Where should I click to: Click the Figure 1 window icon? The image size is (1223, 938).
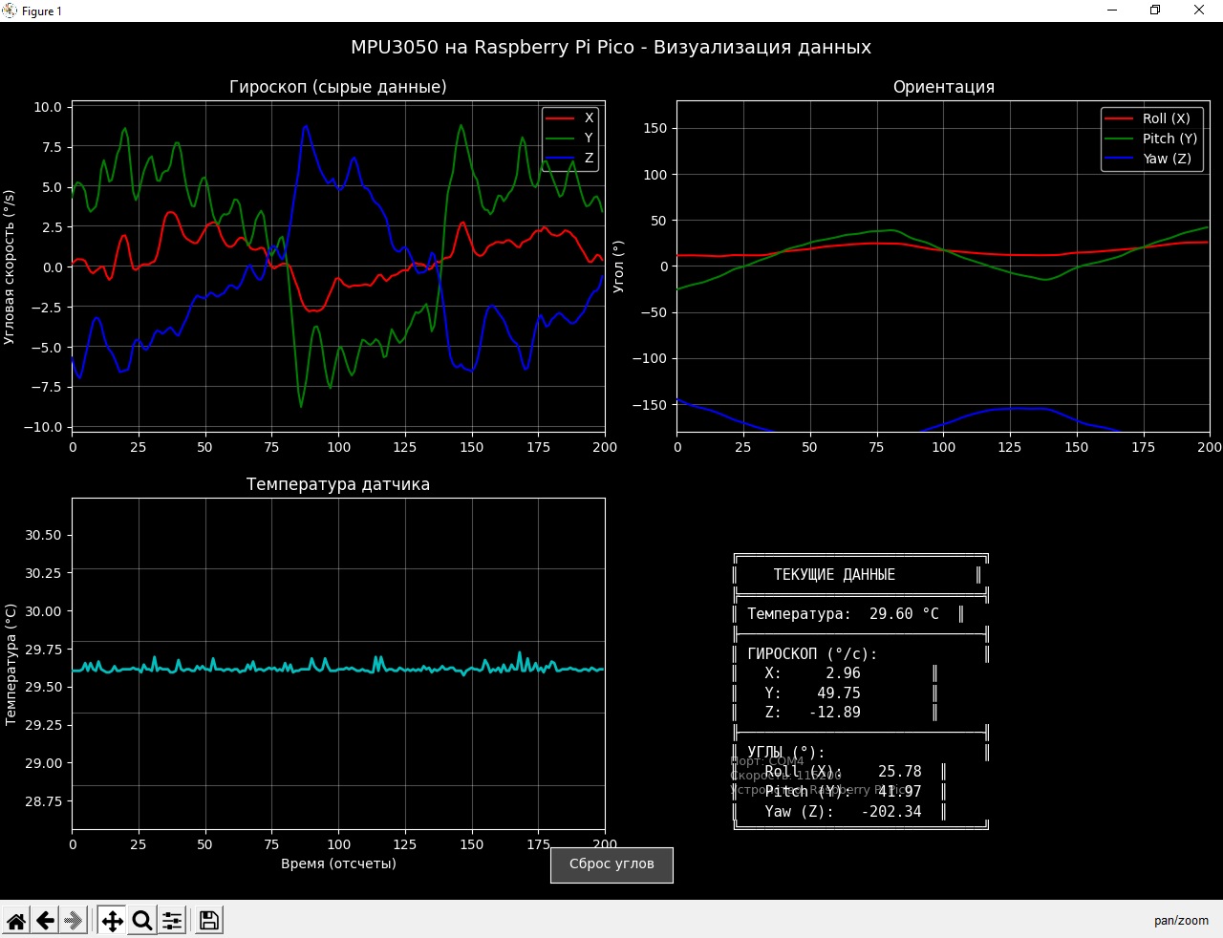click(10, 11)
